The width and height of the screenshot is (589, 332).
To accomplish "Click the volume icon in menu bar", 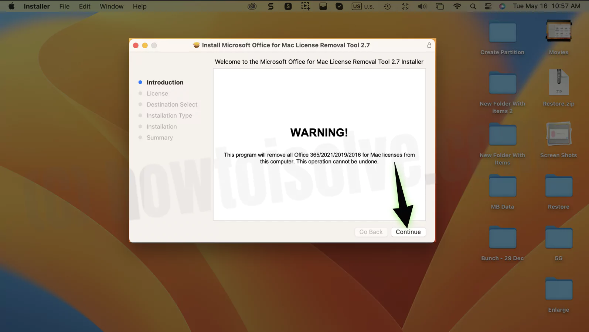I will pos(422,6).
